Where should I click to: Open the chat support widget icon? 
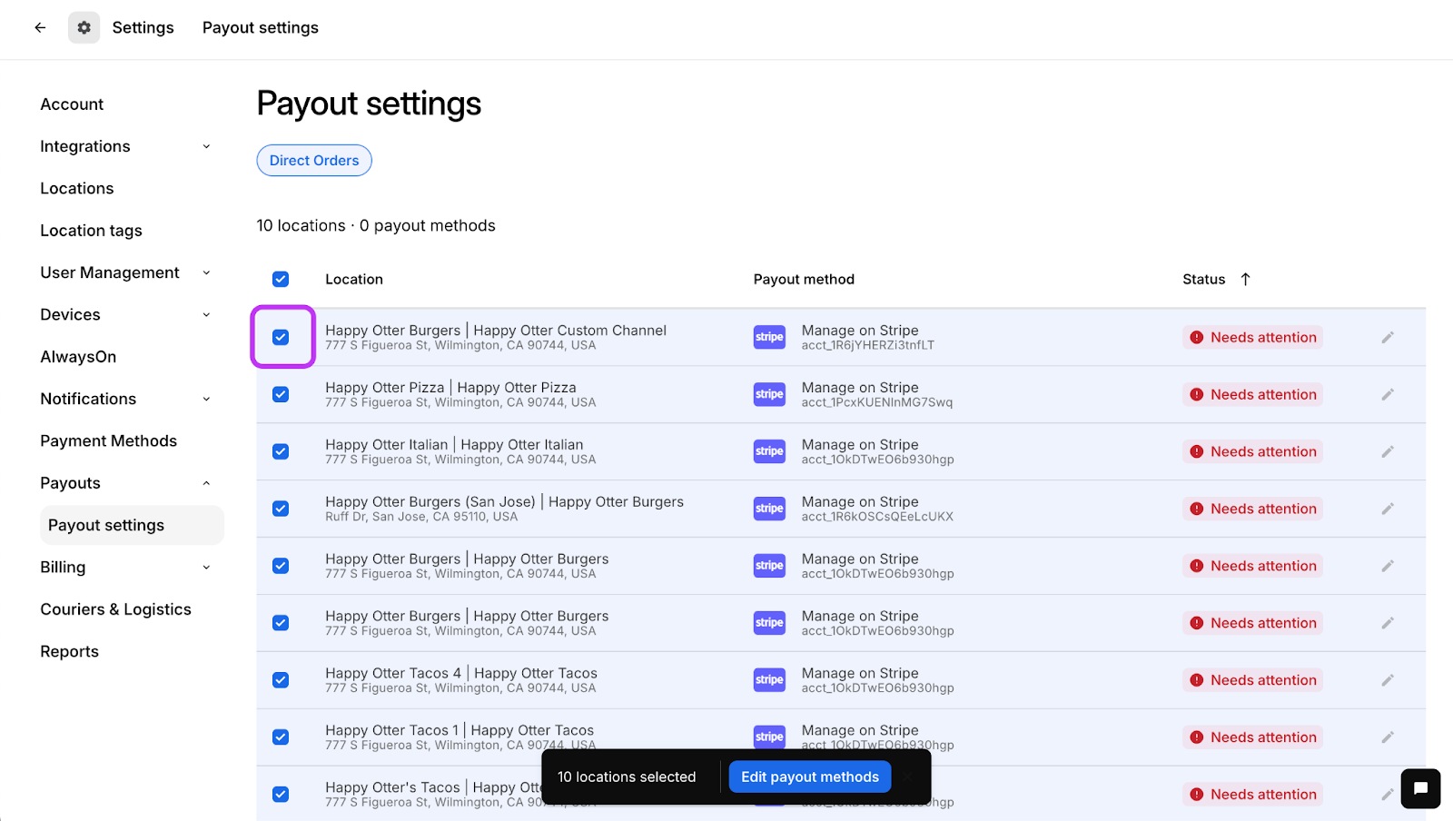(1420, 788)
